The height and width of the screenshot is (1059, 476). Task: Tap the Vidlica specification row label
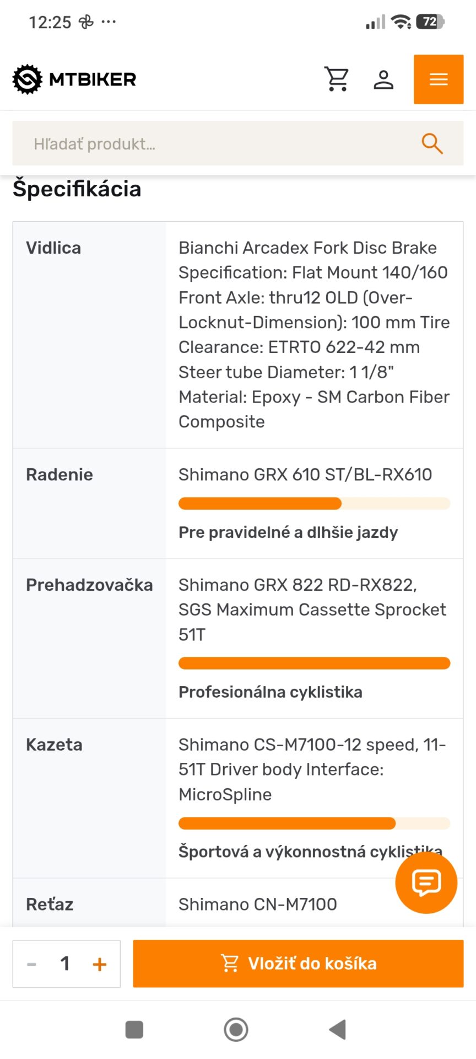point(53,248)
